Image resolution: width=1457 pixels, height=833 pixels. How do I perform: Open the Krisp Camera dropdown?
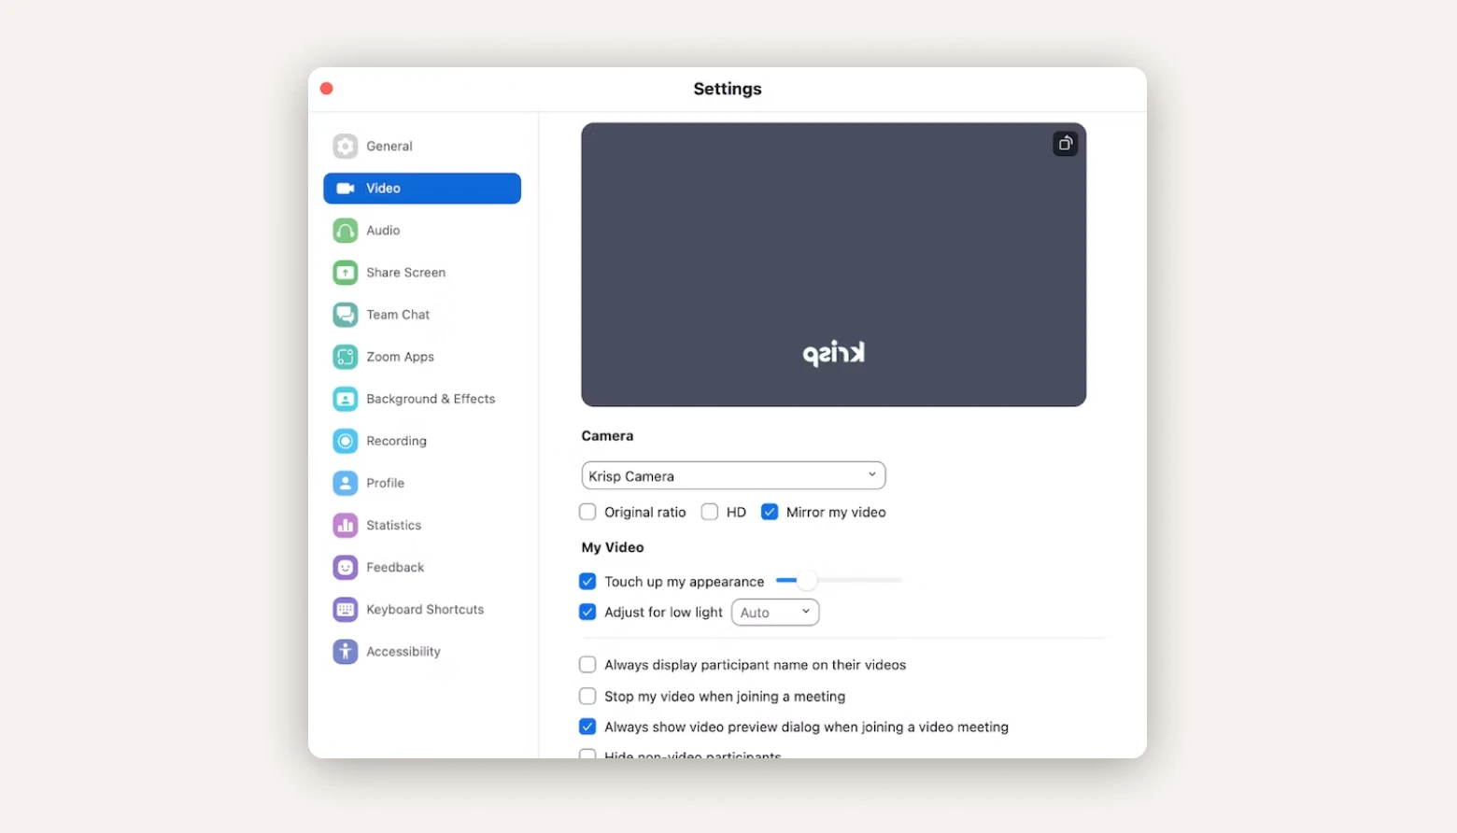733,475
